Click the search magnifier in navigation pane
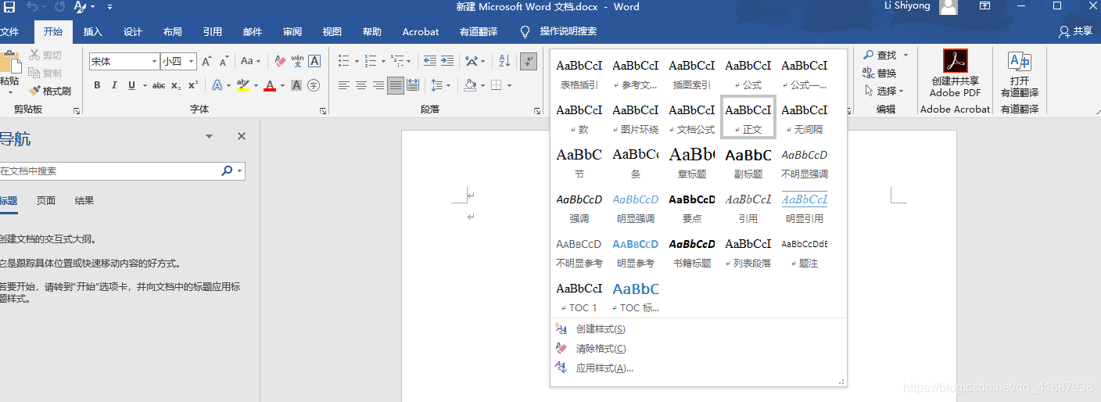1101x402 pixels. (x=228, y=170)
